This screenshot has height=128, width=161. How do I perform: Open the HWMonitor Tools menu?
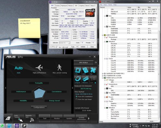click(x=110, y=5)
